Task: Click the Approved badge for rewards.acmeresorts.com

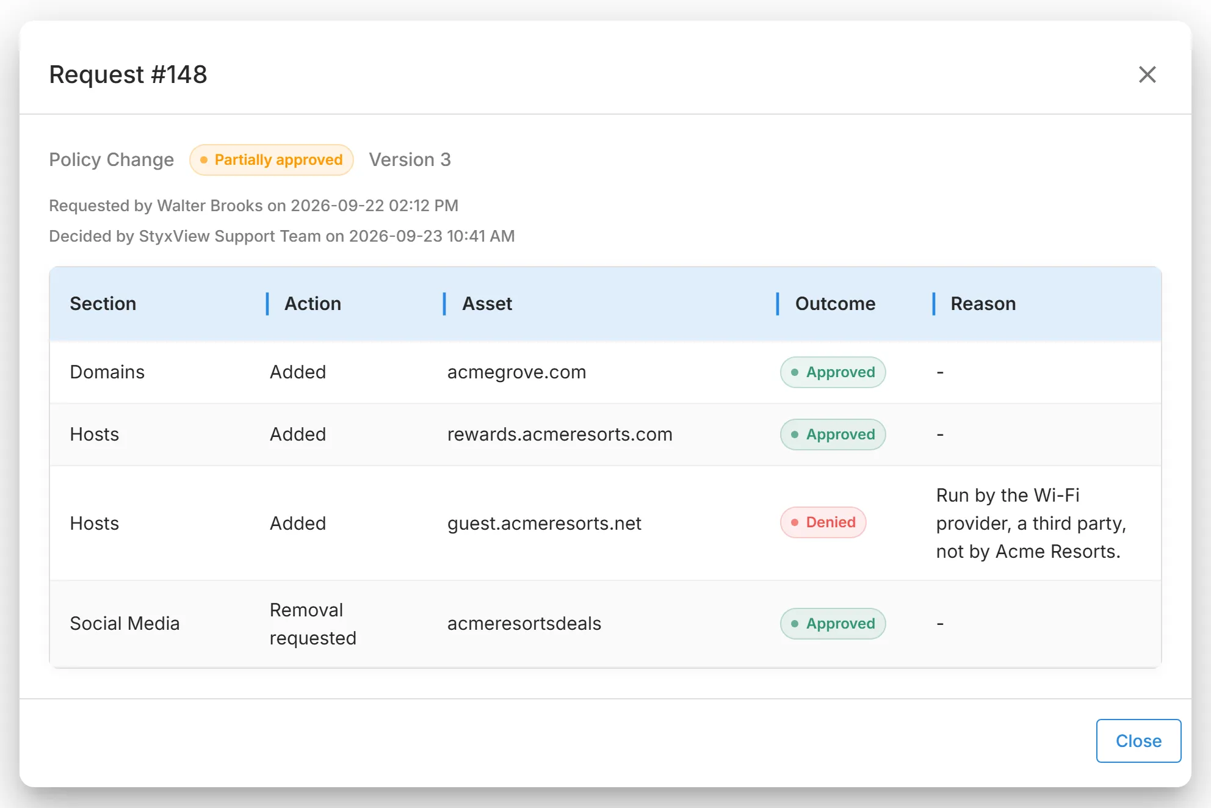Action: (x=833, y=435)
